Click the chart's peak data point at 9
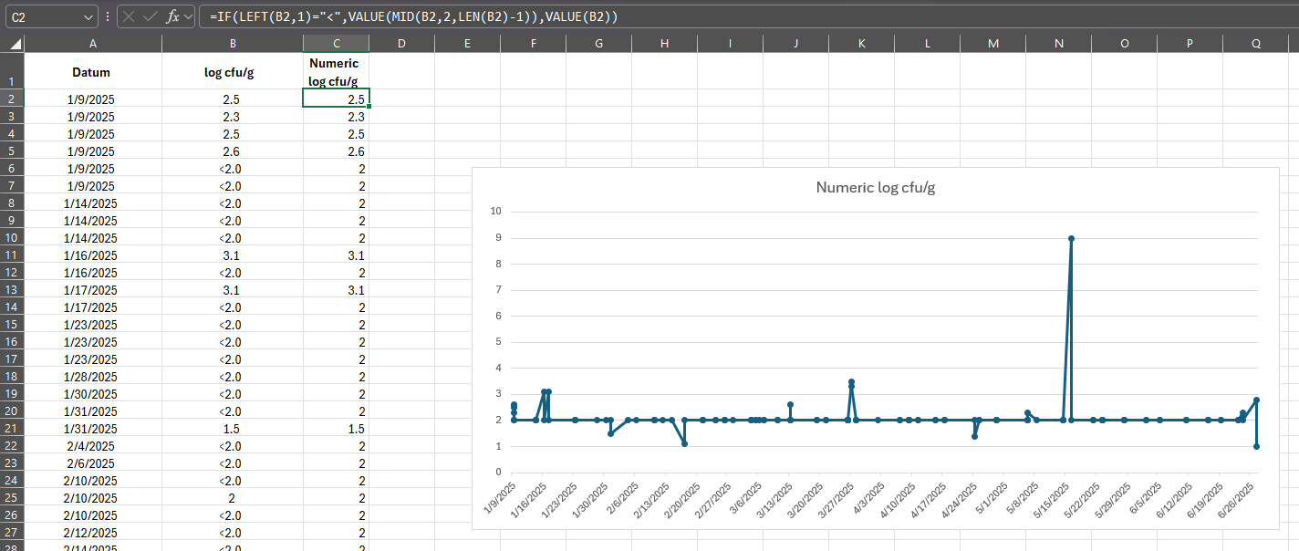 [1071, 238]
